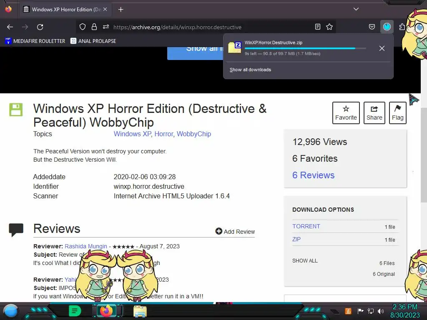The image size is (427, 320).
Task: Reload the current page
Action: (40, 27)
